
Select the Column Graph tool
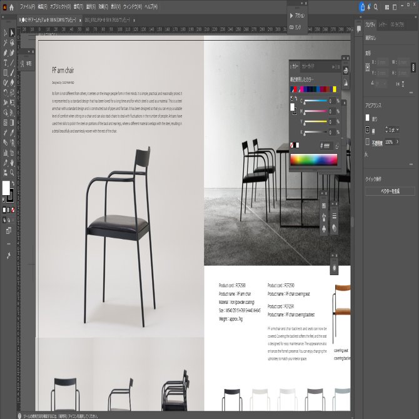tap(6, 153)
